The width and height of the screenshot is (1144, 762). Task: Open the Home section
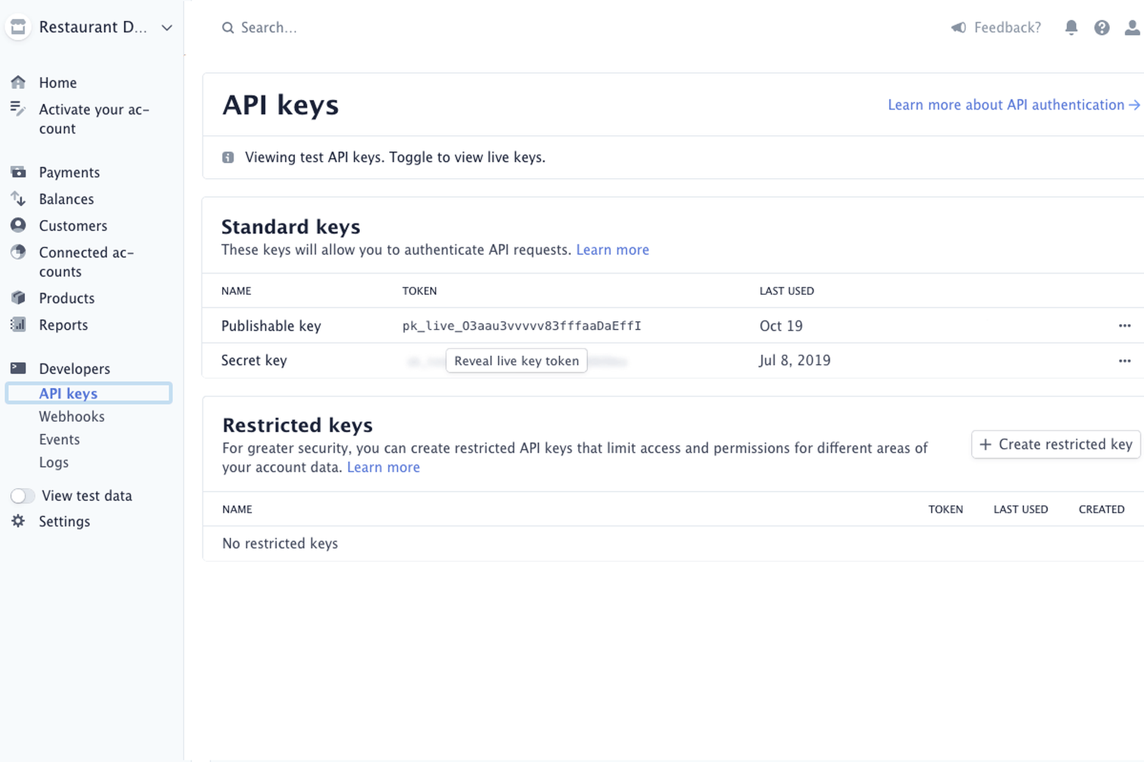57,82
